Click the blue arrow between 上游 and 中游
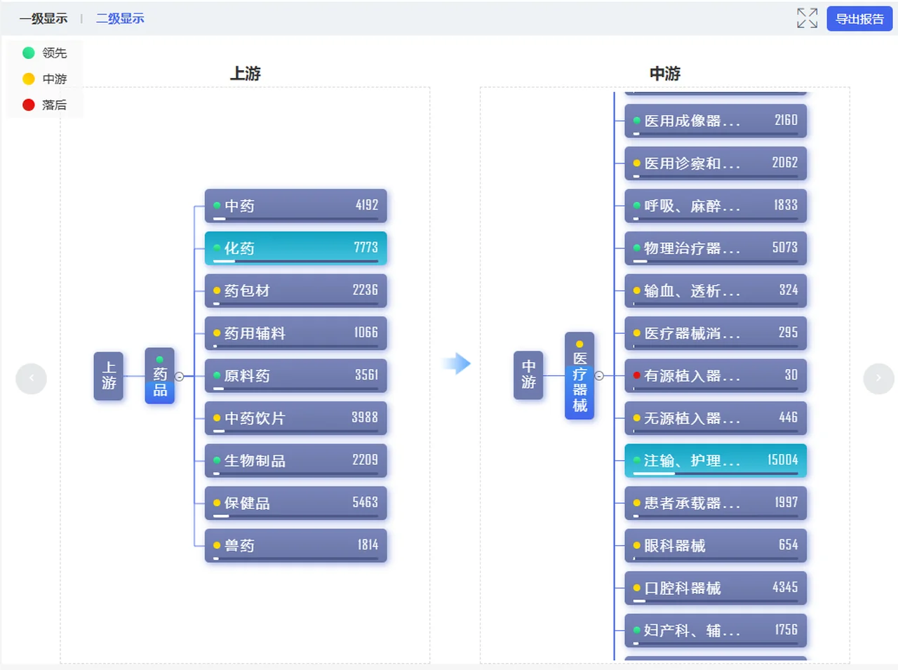Screen dimensions: 898x670 [457, 363]
